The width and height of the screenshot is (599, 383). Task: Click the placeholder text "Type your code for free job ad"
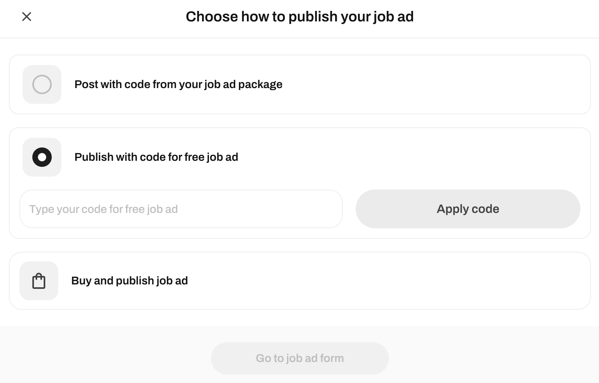click(103, 209)
